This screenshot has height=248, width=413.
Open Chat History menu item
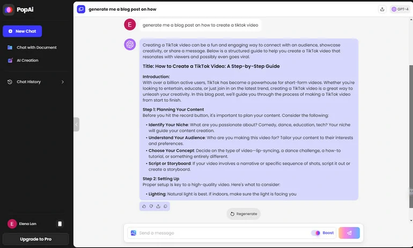coord(29,82)
